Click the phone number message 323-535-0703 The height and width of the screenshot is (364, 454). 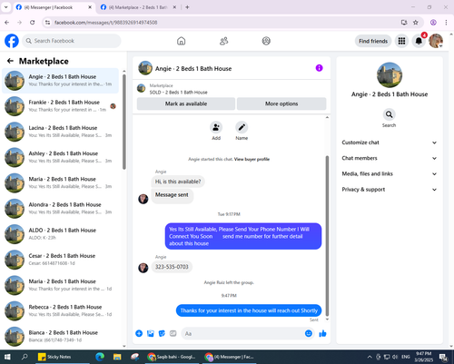[x=172, y=267]
